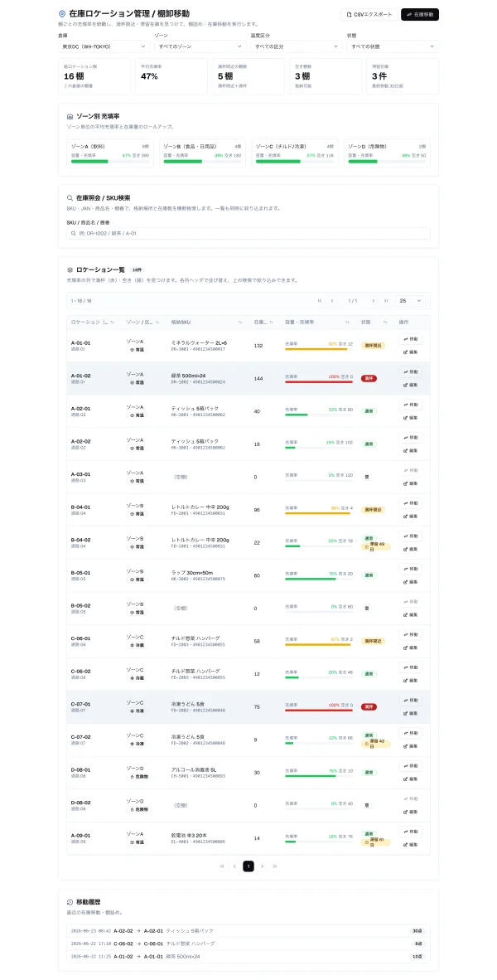The width and height of the screenshot is (497, 980).
Task: Click history entry A-02-02 → A-02-01
Action: point(248,930)
